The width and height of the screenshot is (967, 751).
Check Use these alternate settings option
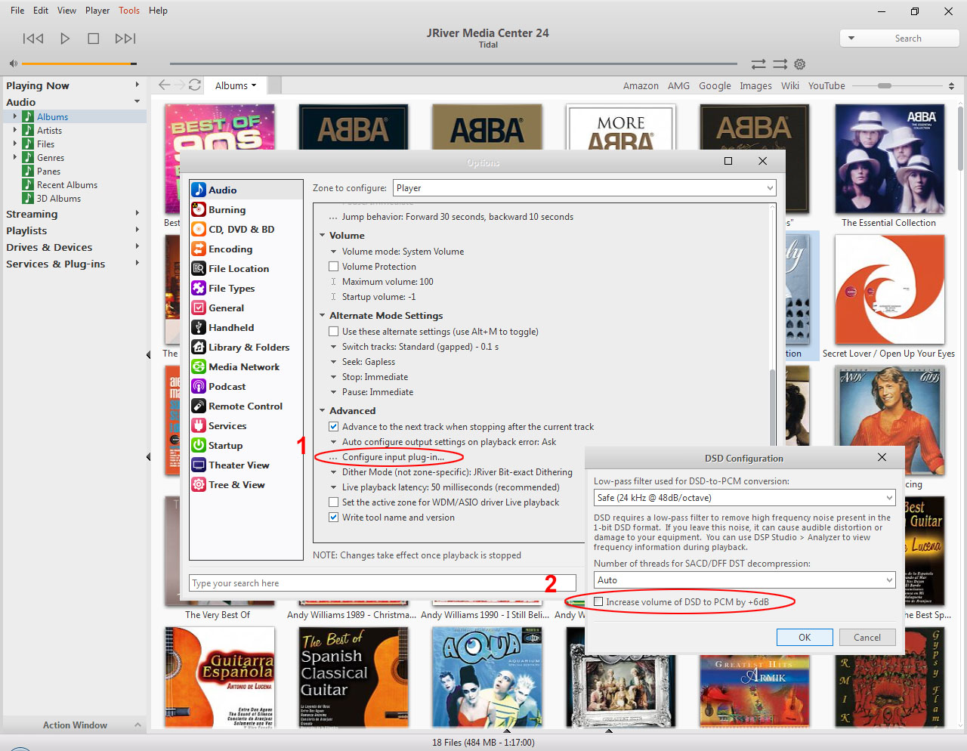(x=333, y=331)
